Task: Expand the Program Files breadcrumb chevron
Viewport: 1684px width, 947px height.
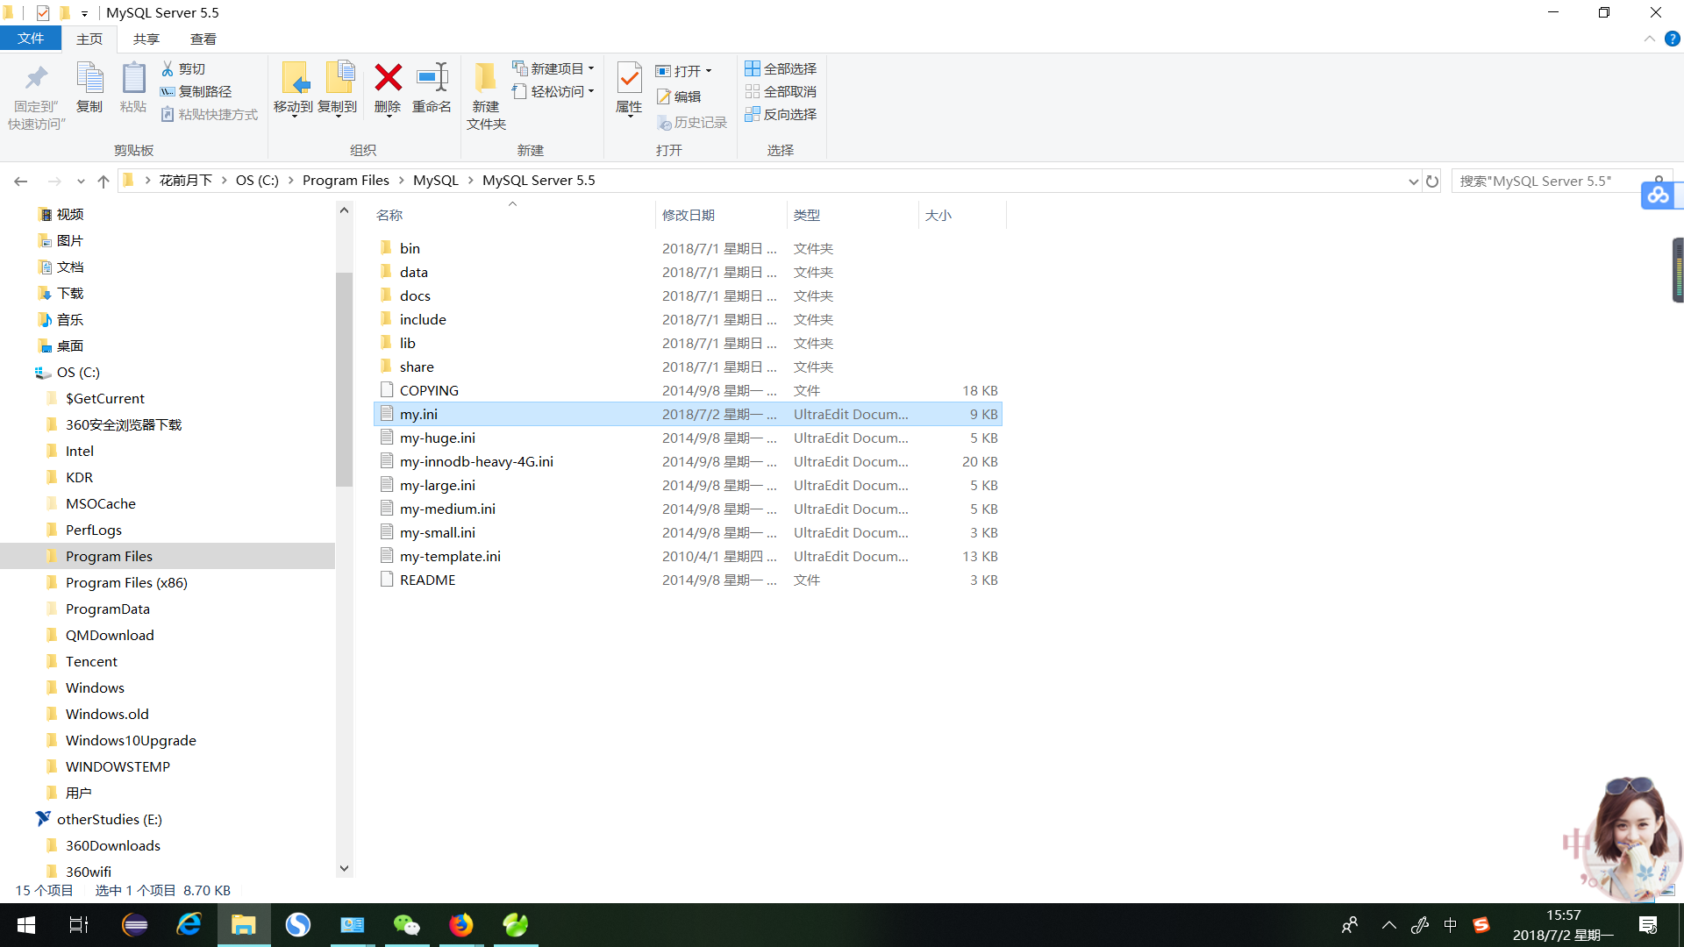Action: click(x=402, y=181)
